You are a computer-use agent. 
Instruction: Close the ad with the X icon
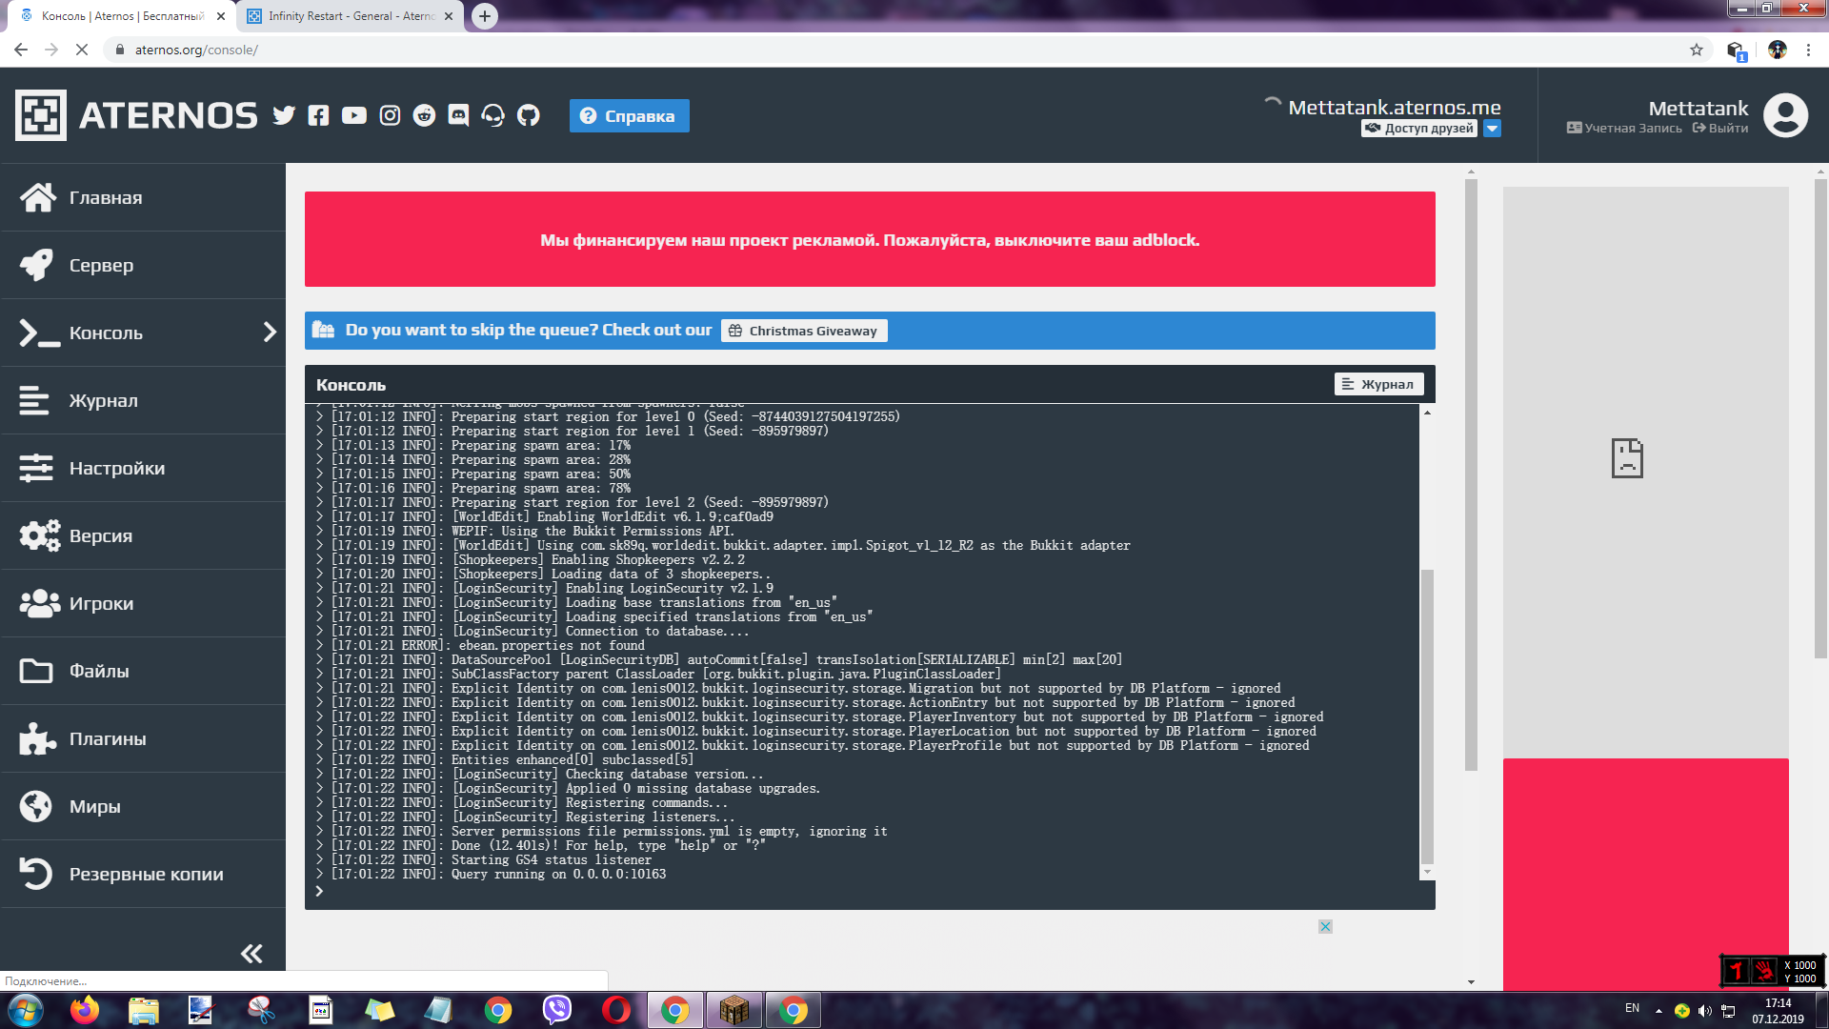pos(1325,926)
